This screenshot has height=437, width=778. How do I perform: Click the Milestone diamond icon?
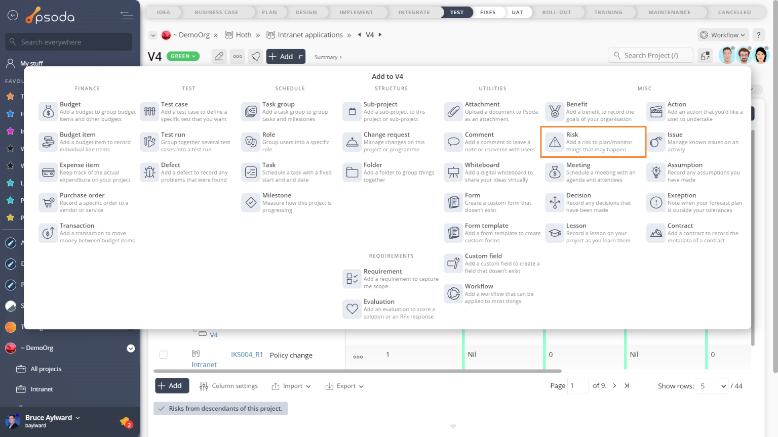click(251, 203)
